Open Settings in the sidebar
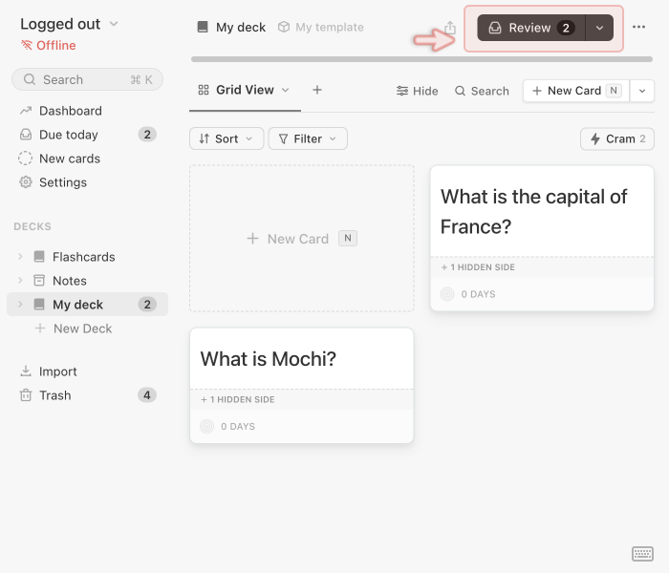 click(x=62, y=182)
